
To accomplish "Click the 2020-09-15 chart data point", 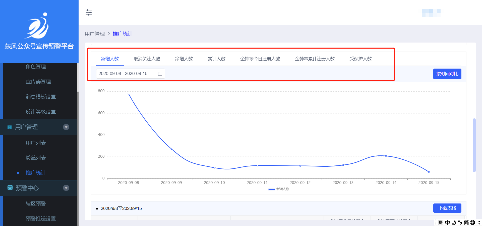I will pos(429,172).
